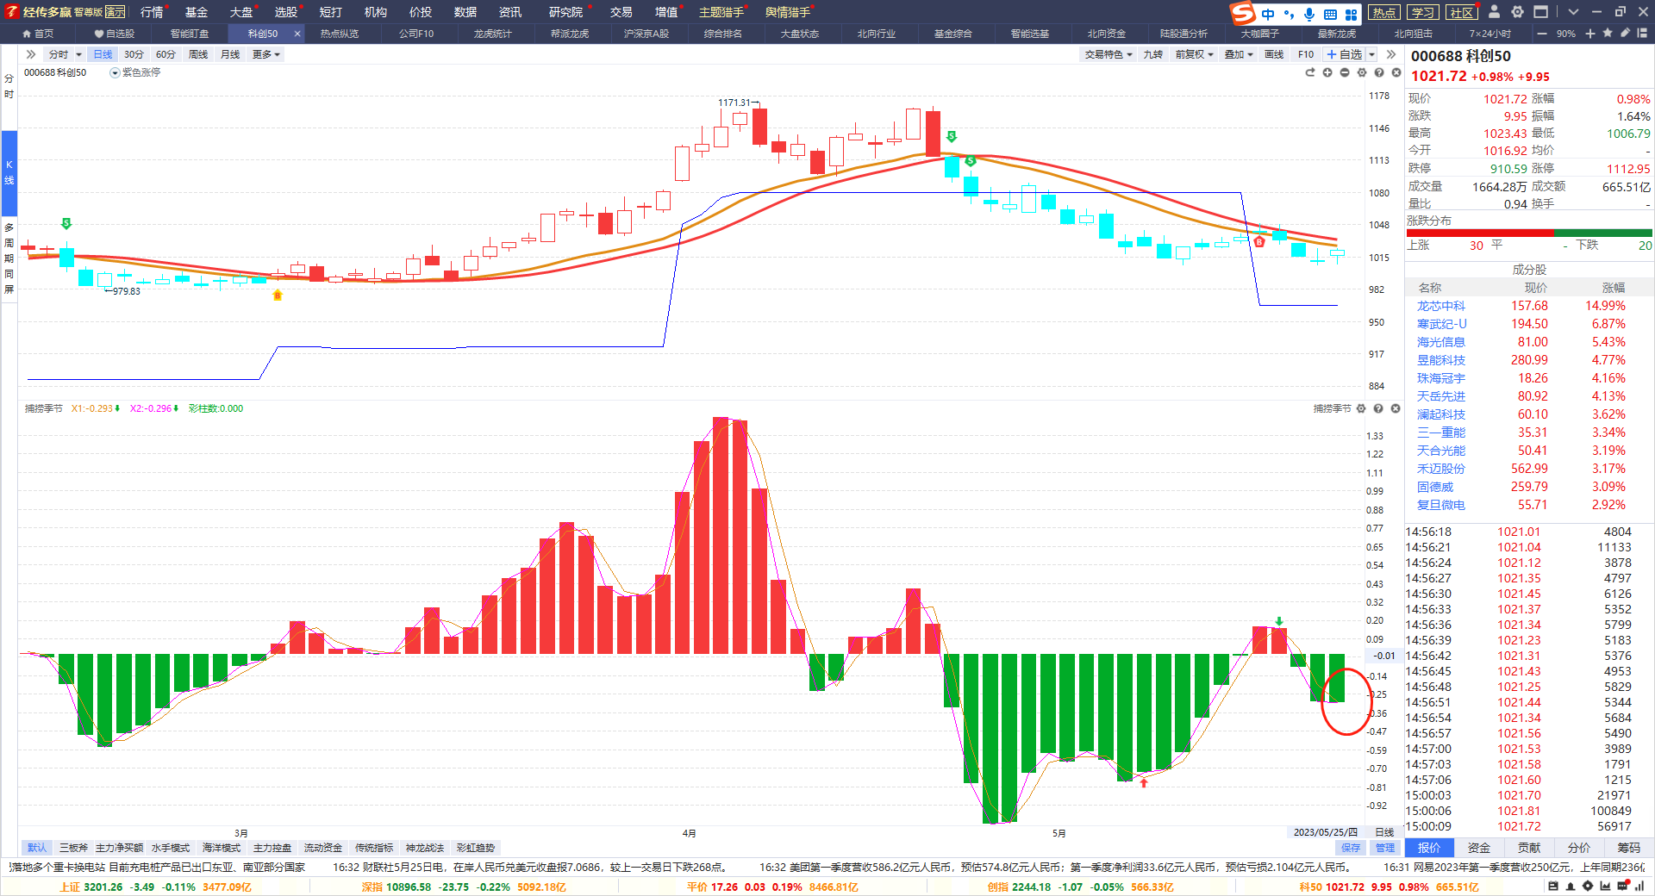This screenshot has height=896, width=1655.
Task: Click the alert bell icon in status bar
Action: pyautogui.click(x=1571, y=887)
